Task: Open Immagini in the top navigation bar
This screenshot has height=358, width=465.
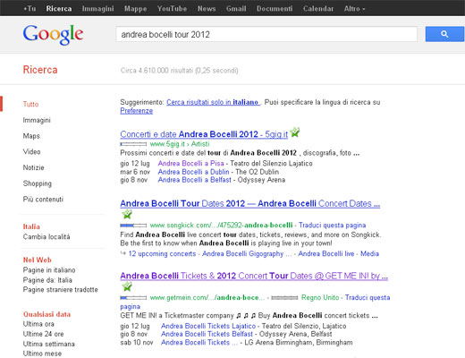Action: tap(97, 9)
